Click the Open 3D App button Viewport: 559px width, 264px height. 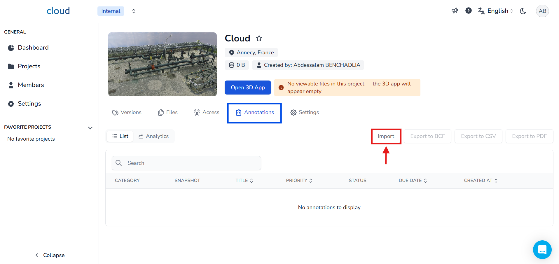248,88
